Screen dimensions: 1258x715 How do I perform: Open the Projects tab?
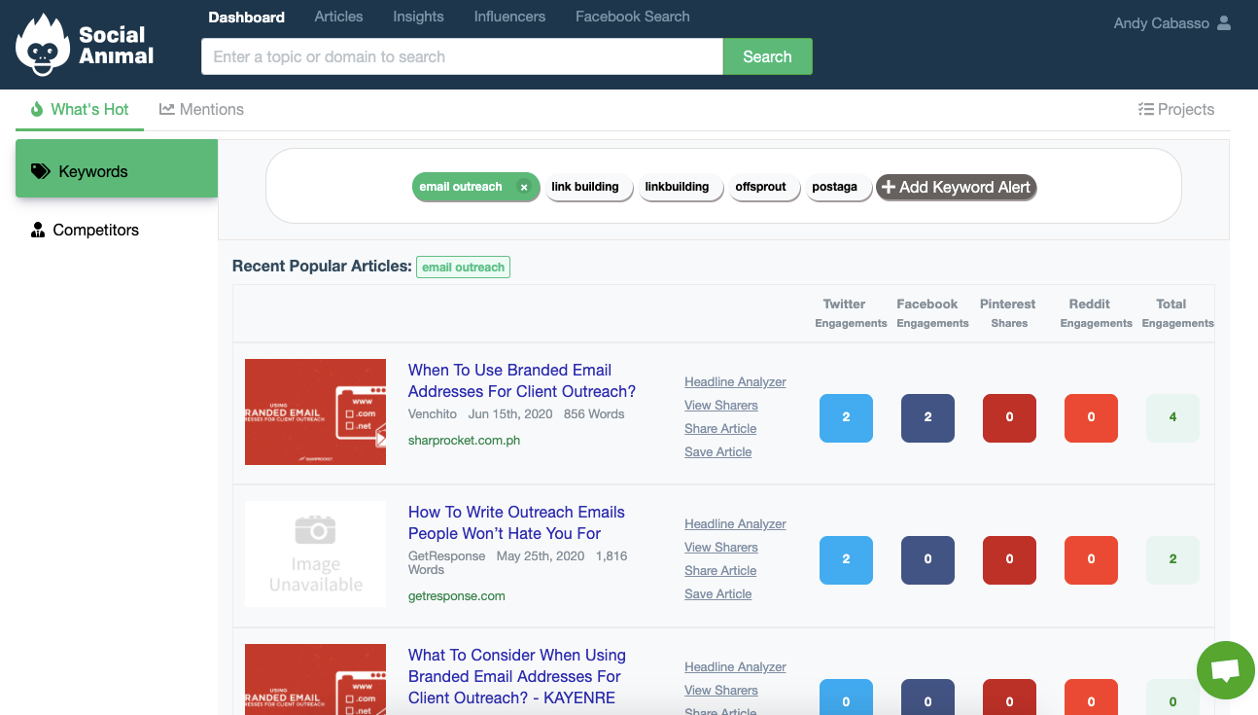click(x=1176, y=109)
